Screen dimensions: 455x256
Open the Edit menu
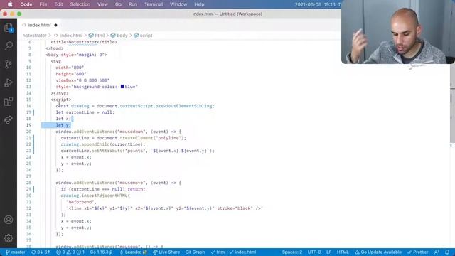pyautogui.click(x=58, y=4)
